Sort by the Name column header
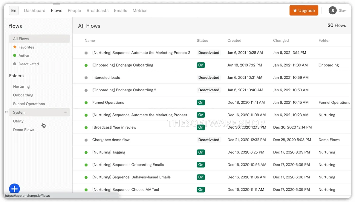The image size is (355, 202). pos(90,41)
